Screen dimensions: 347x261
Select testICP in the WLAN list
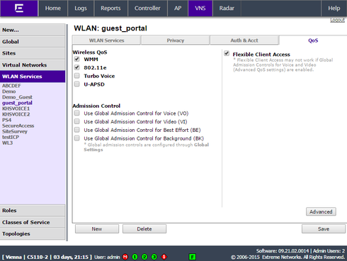point(11,137)
